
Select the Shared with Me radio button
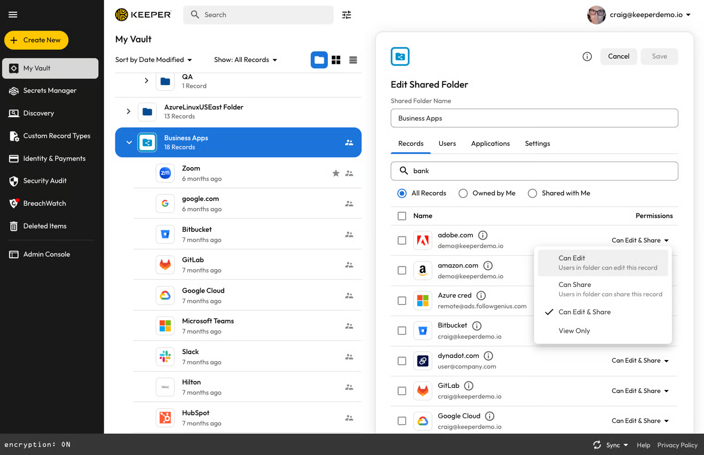pos(533,193)
